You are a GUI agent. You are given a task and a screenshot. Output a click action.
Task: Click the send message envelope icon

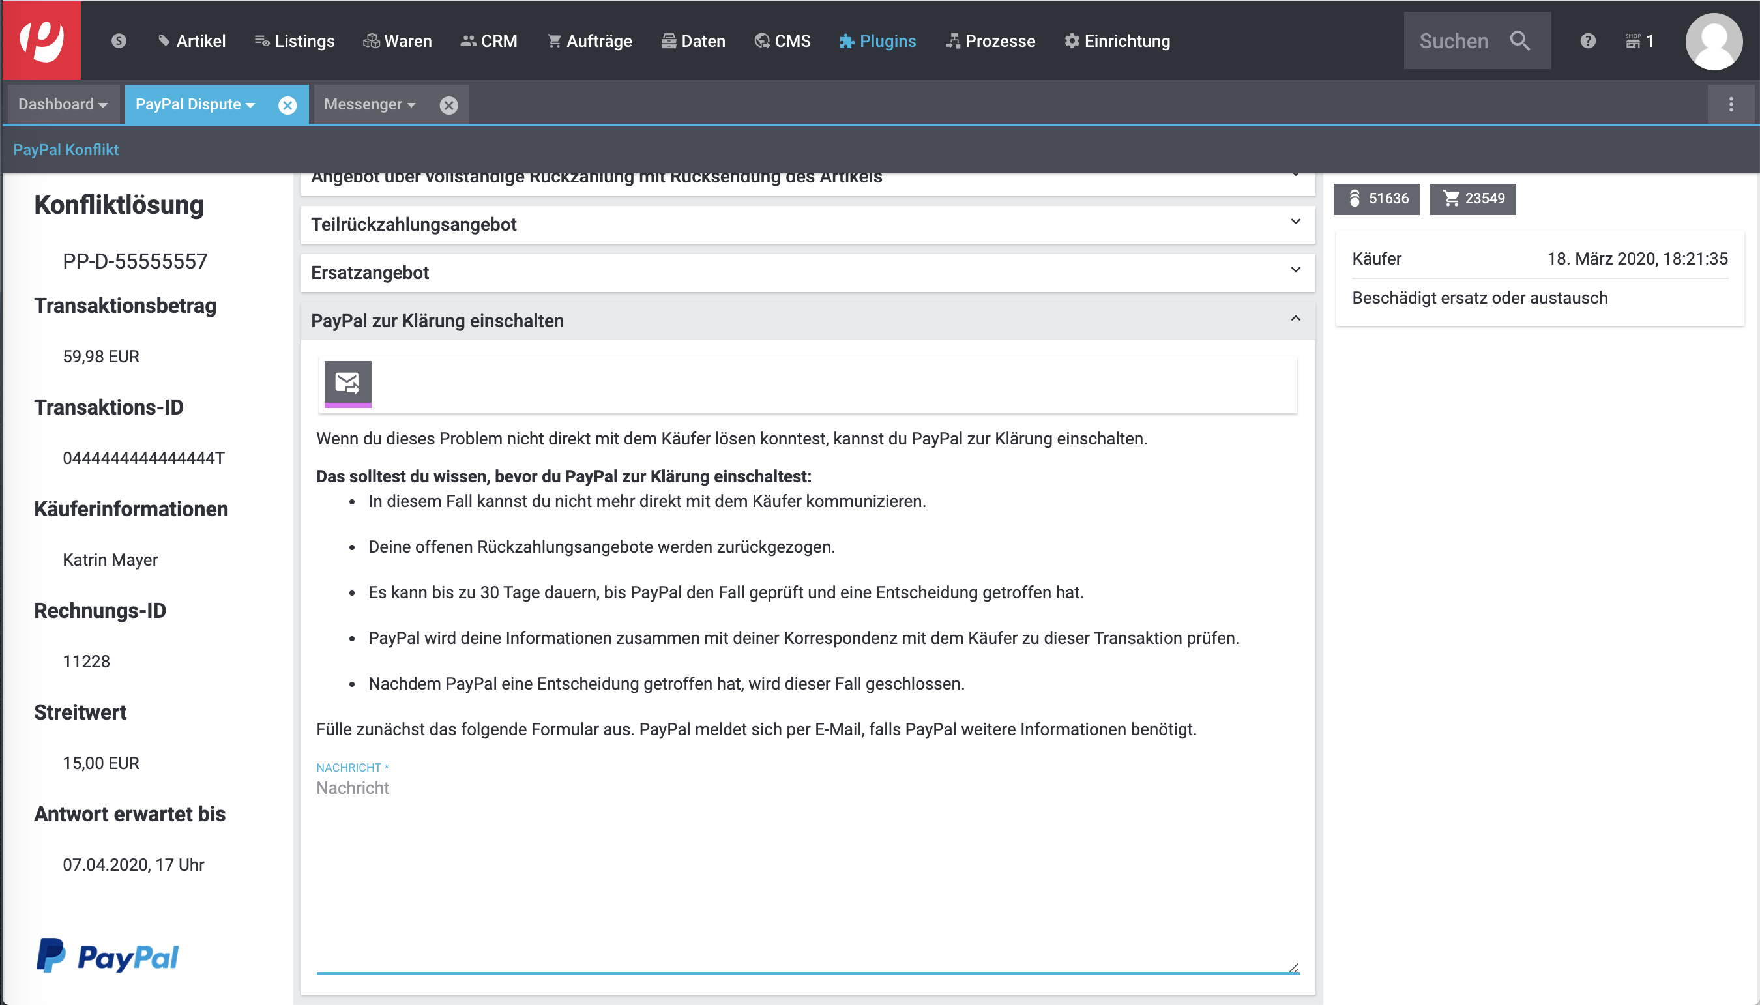[x=347, y=383]
